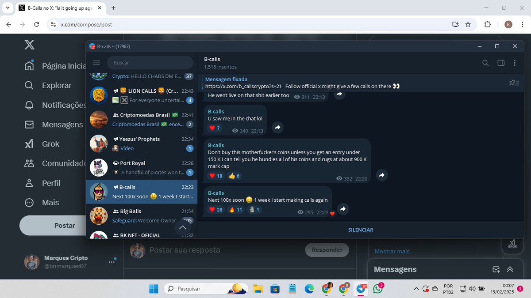Open X Explorar page
The width and height of the screenshot is (531, 298).
tap(48, 85)
